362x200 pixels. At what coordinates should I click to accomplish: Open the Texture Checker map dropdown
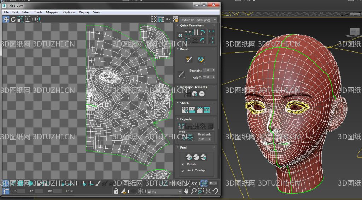coord(198,20)
